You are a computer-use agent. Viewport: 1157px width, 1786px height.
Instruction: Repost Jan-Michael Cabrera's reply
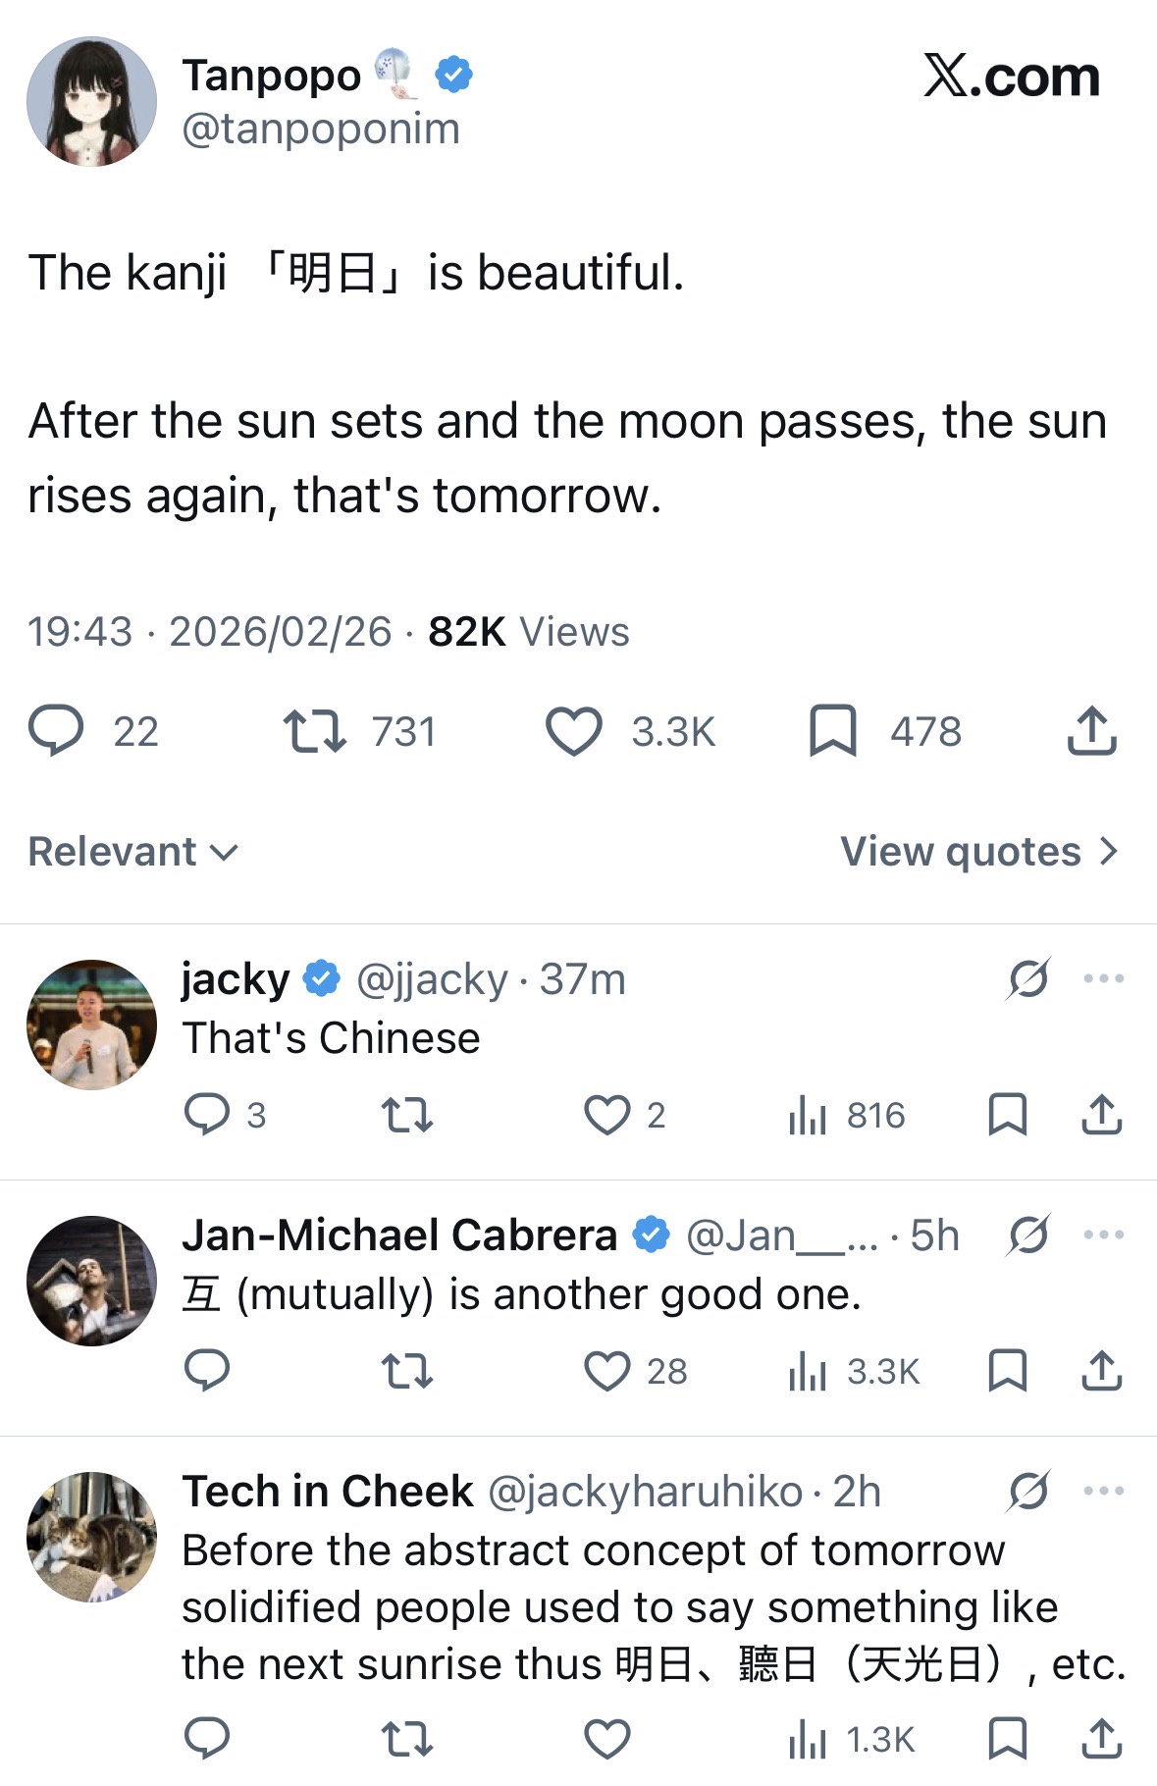[x=406, y=1371]
